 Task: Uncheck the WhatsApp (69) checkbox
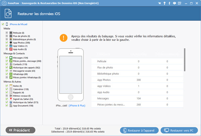(7, 74)
